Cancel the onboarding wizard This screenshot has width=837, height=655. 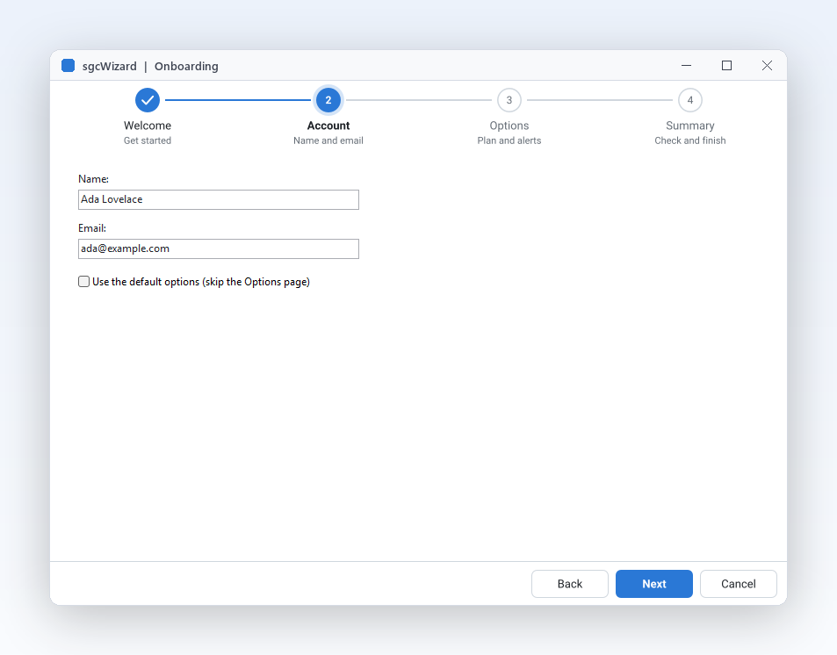pyautogui.click(x=739, y=584)
